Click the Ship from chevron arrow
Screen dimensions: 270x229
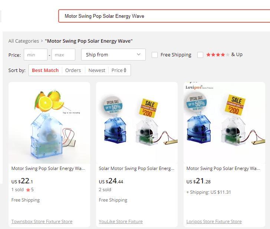pyautogui.click(x=139, y=55)
